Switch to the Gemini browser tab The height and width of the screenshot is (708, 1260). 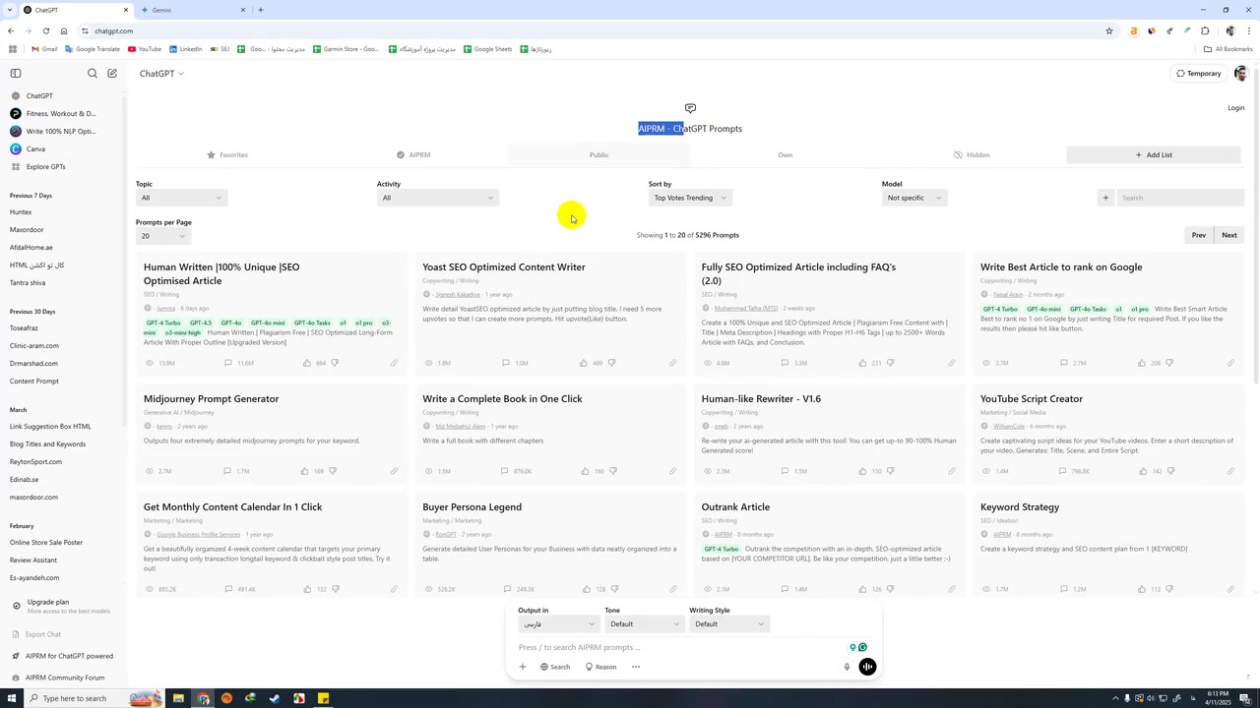point(192,10)
